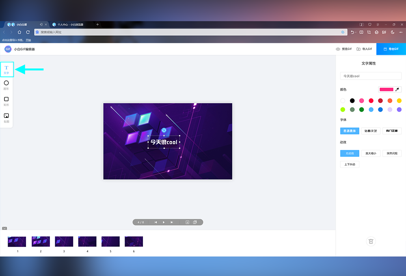Screen dimensions: 406x276
Task: Pick the black color swatch
Action: tap(352, 100)
